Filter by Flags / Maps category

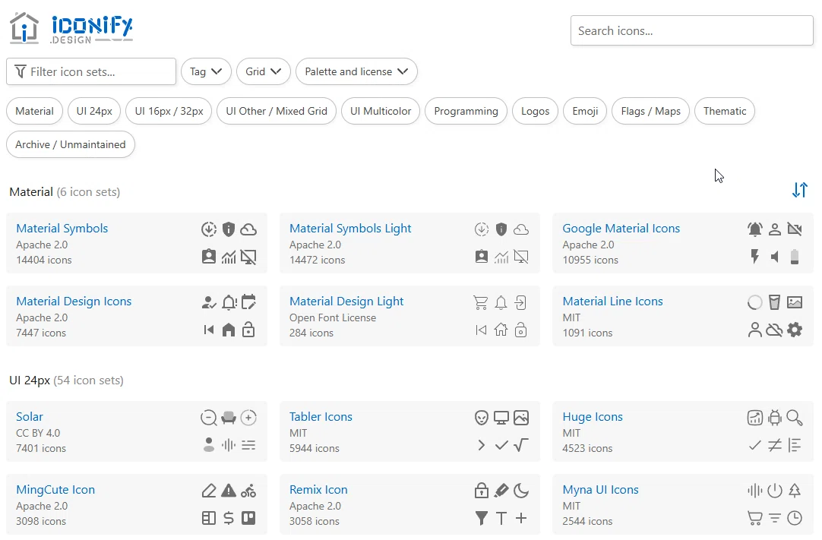click(x=650, y=111)
